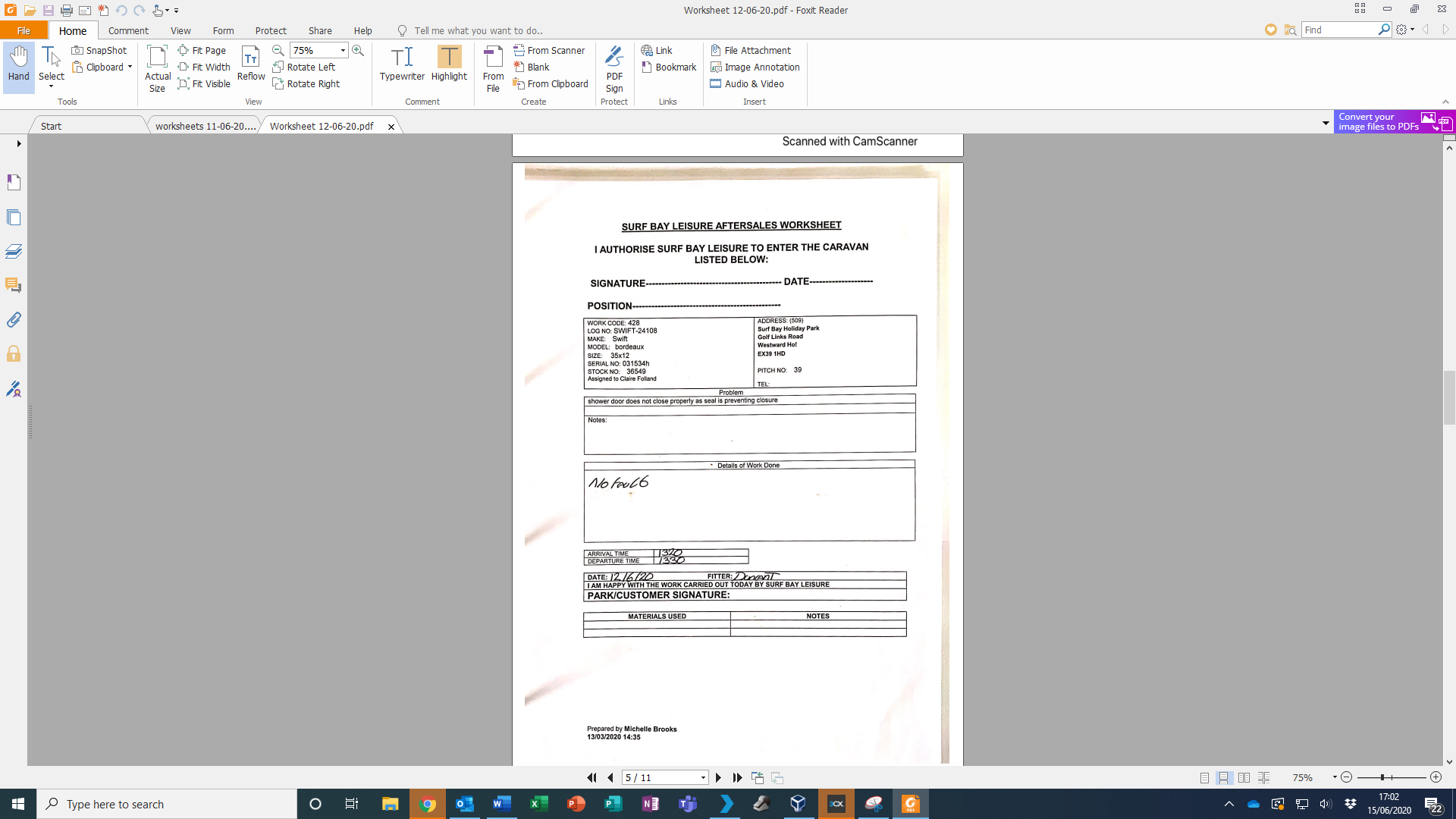
Task: Open the zoom percentage dropdown
Action: pos(343,50)
